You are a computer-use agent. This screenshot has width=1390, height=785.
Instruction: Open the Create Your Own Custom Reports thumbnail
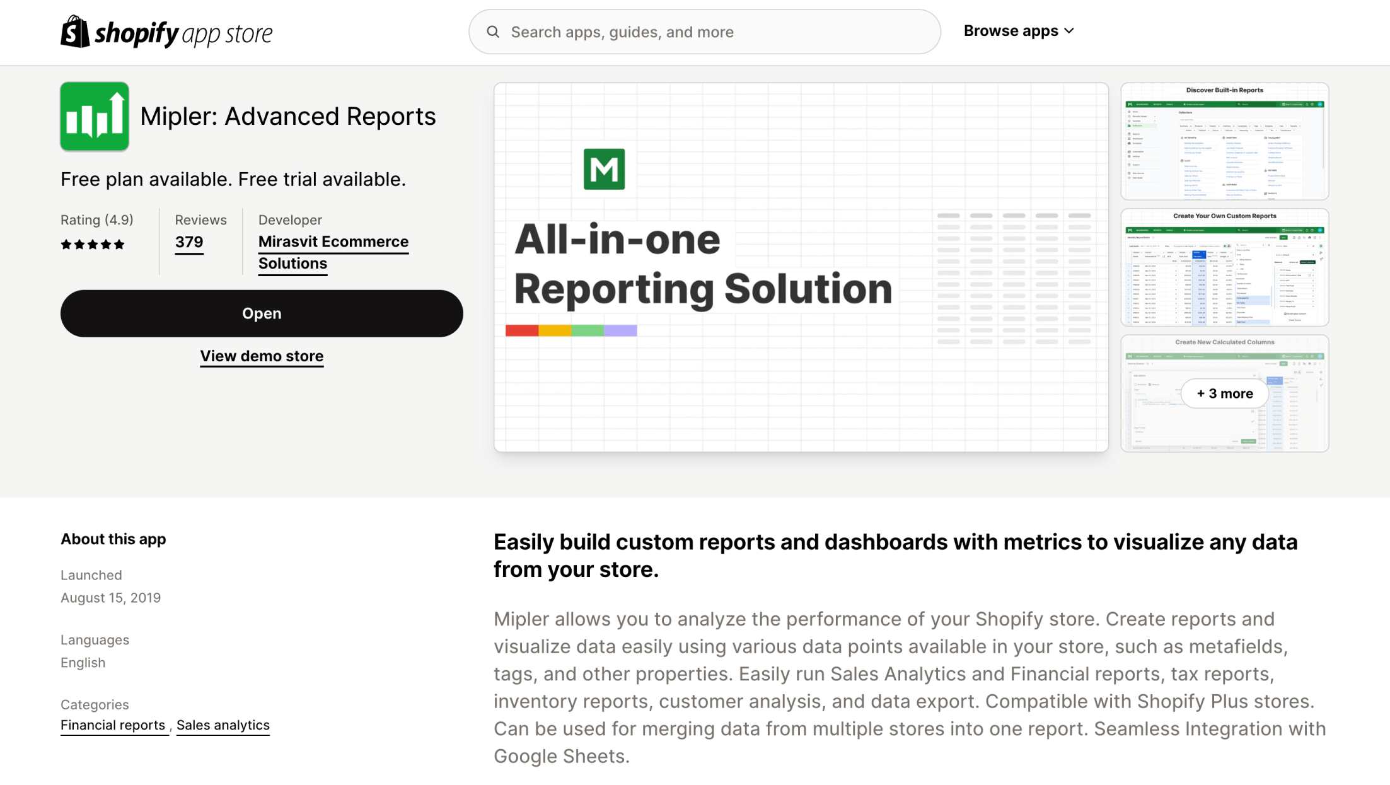(x=1225, y=267)
